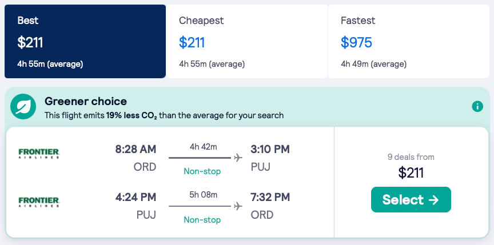494x245 pixels.
Task: Click the Frontier logo for the outbound flight
Action: pyautogui.click(x=39, y=153)
